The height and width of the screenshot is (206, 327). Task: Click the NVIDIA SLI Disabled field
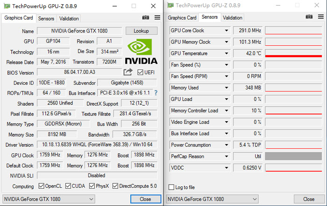[97, 175]
